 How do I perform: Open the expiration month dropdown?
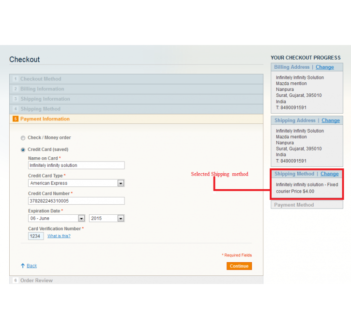coord(56,219)
